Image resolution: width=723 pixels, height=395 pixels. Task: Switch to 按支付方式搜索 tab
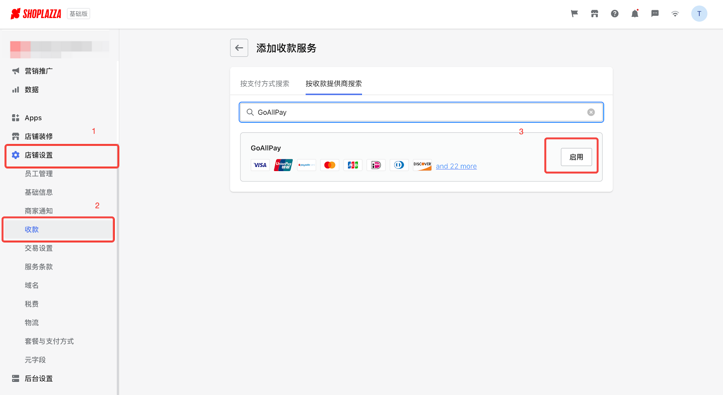[x=265, y=84]
